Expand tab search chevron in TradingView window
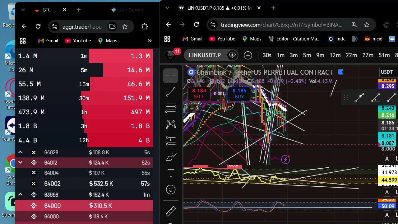Viewport: 398px width, 224px height. [167, 7]
